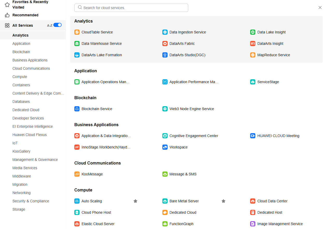Select the Middleware category
The width and height of the screenshot is (325, 229).
coord(22,176)
